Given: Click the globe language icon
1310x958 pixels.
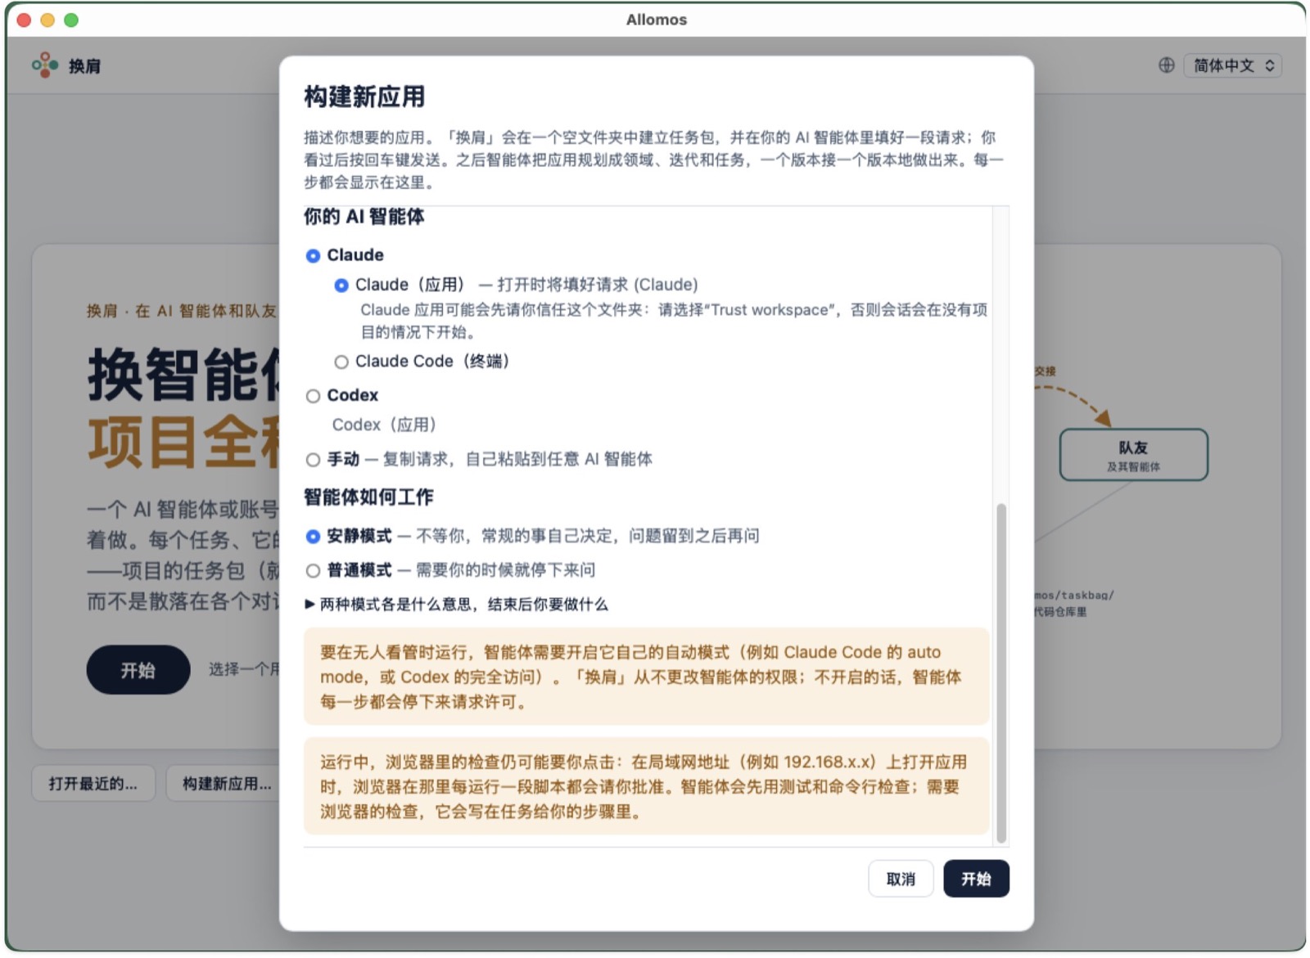Looking at the screenshot, I should tap(1167, 65).
